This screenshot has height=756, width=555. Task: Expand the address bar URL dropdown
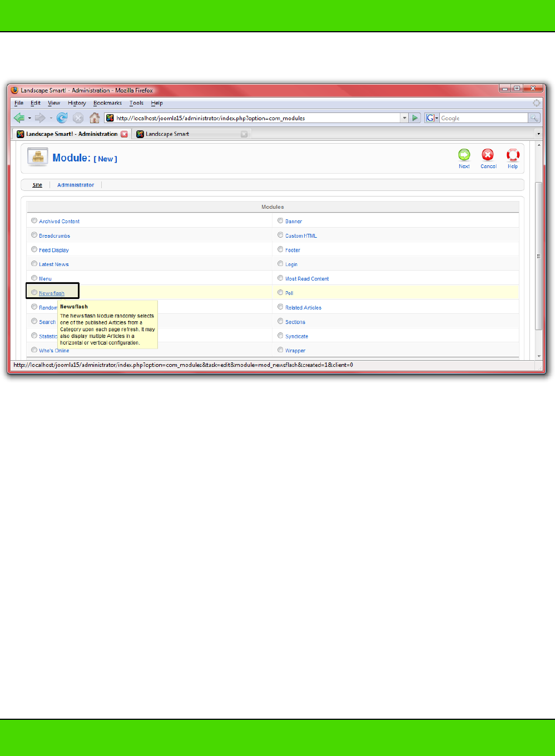pos(404,118)
